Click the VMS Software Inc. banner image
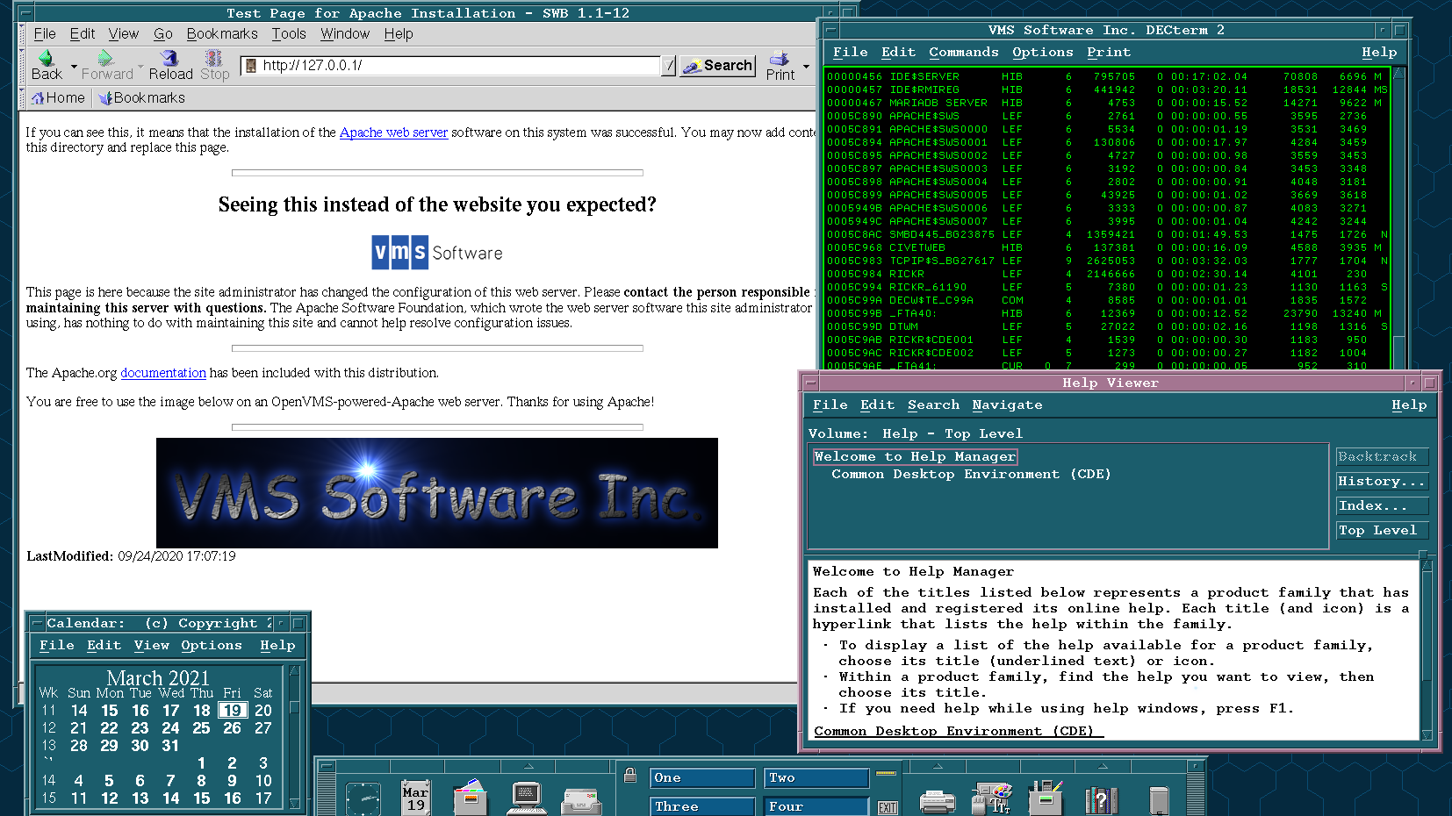This screenshot has height=816, width=1452. pyautogui.click(x=437, y=493)
